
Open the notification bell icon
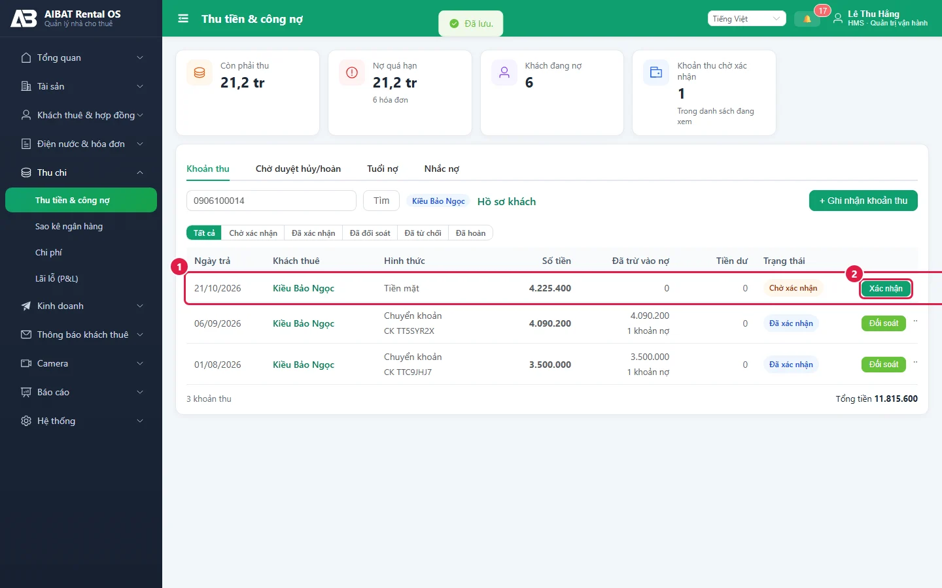[807, 19]
